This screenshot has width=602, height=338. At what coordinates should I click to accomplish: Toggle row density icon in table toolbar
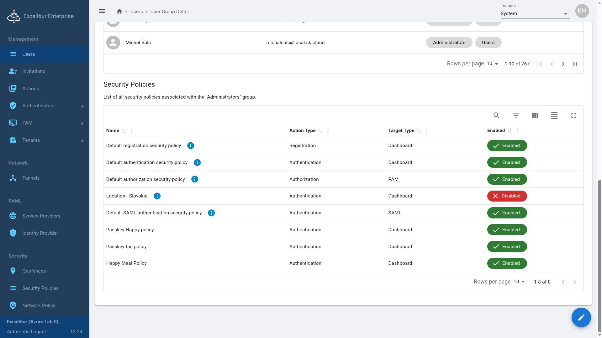(554, 115)
